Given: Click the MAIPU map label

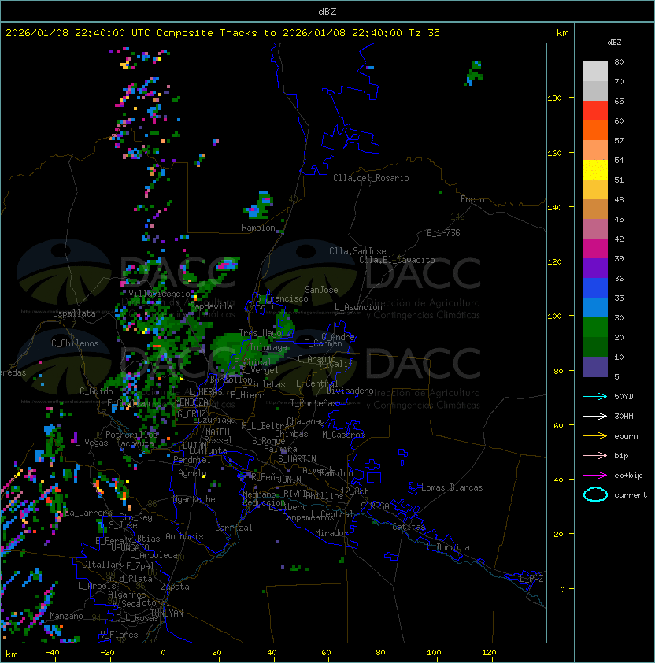Looking at the screenshot, I should point(217,432).
